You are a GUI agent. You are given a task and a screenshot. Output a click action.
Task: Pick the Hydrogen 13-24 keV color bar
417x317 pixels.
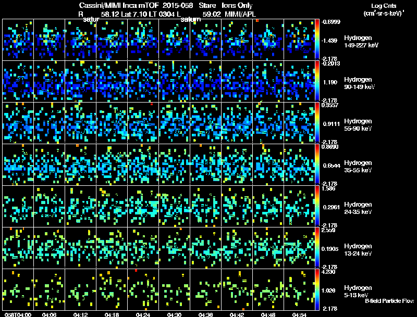(x=317, y=248)
